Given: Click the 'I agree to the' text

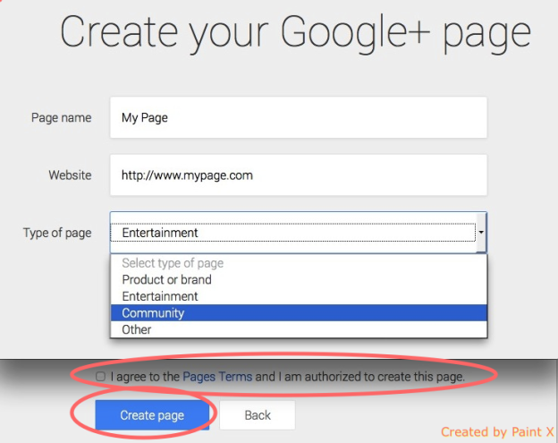Looking at the screenshot, I should (x=145, y=377).
